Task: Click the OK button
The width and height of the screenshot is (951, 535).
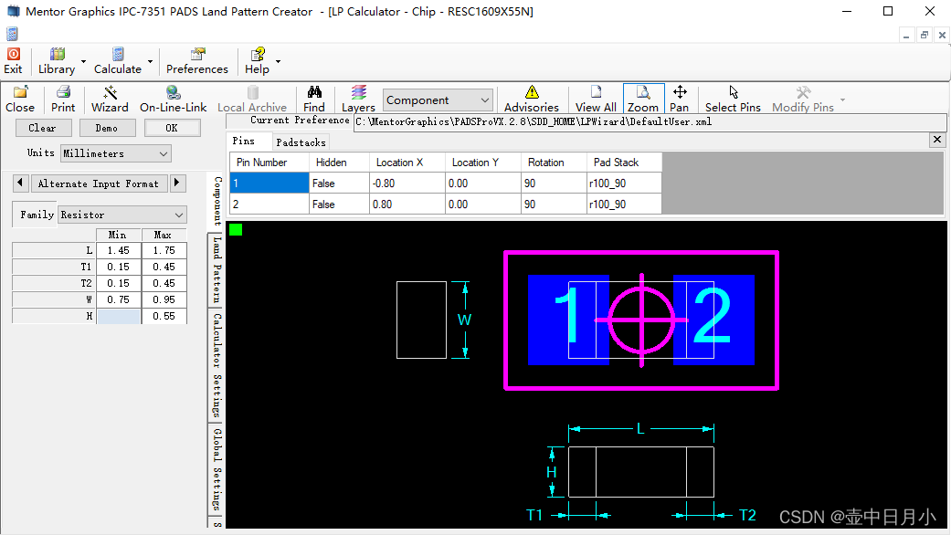Action: coord(172,128)
